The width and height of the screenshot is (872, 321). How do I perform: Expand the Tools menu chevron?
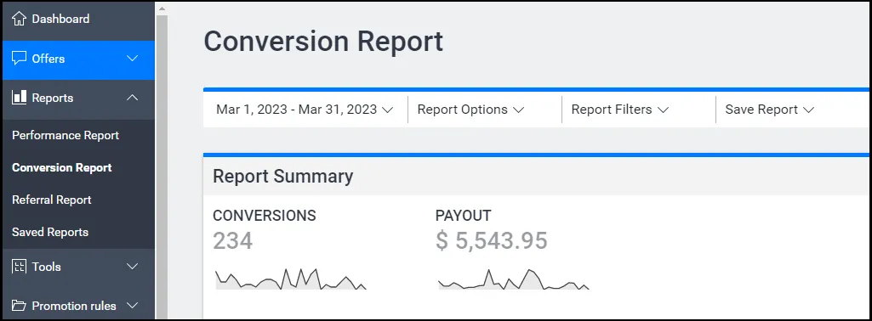[x=133, y=267]
